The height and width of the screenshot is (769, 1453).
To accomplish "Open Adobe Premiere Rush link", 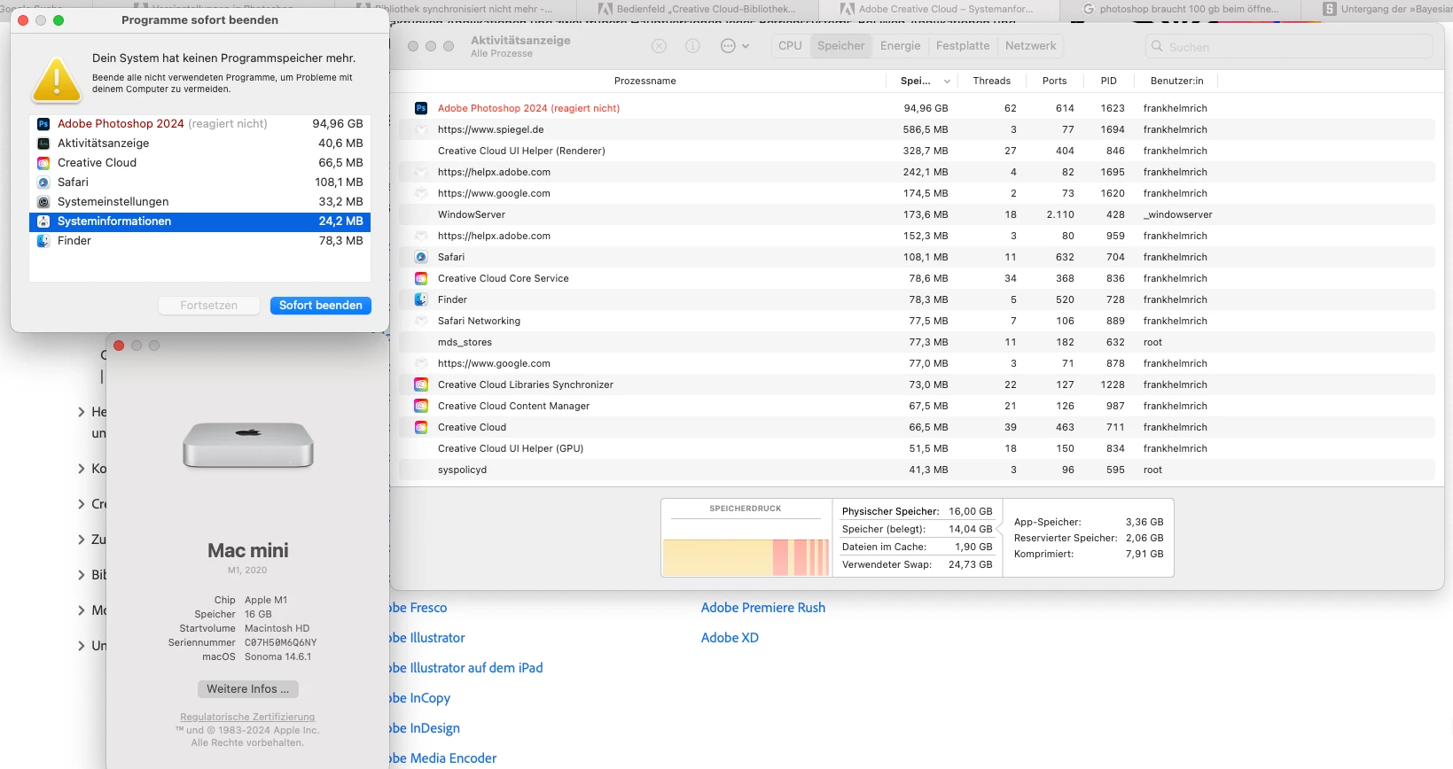I will pyautogui.click(x=763, y=608).
